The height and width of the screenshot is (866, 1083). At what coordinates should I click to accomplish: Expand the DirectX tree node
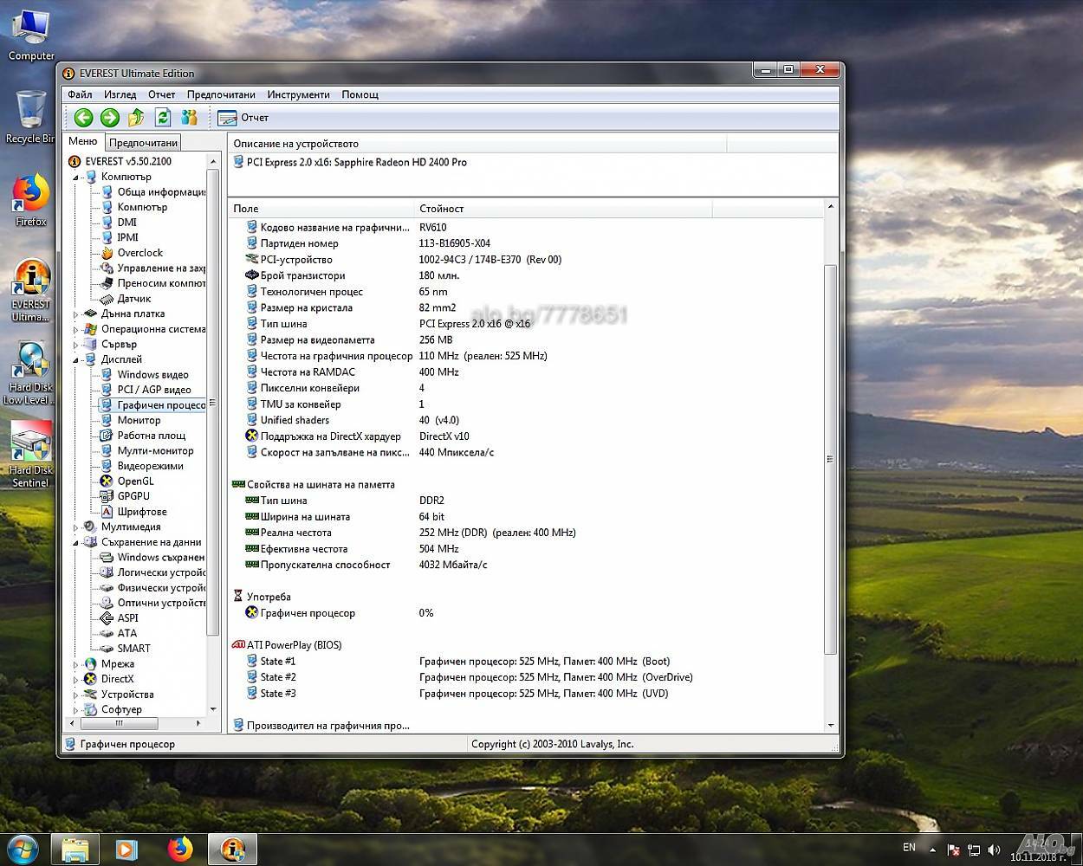click(x=75, y=679)
